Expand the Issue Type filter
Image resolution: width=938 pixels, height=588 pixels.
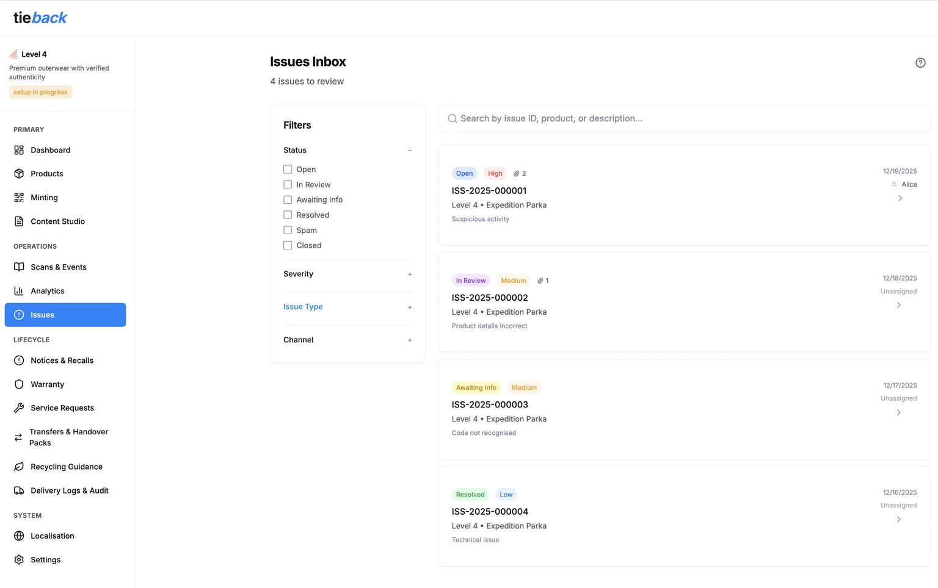coord(409,307)
